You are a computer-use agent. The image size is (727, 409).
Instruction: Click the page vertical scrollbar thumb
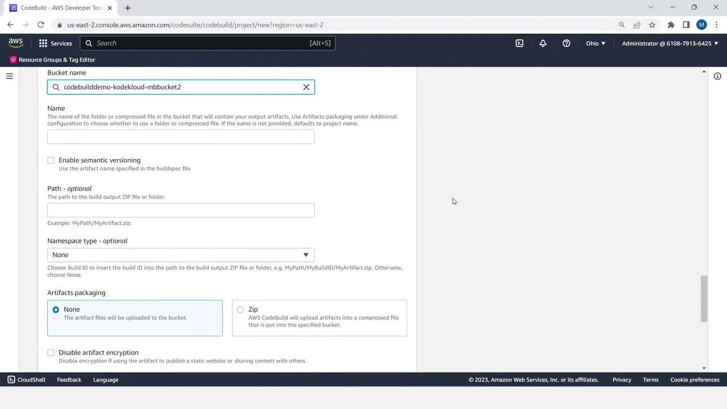coord(704,299)
